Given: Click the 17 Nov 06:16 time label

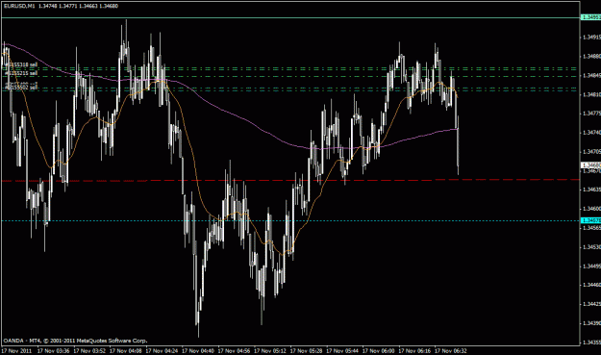Looking at the screenshot, I should click(414, 351).
